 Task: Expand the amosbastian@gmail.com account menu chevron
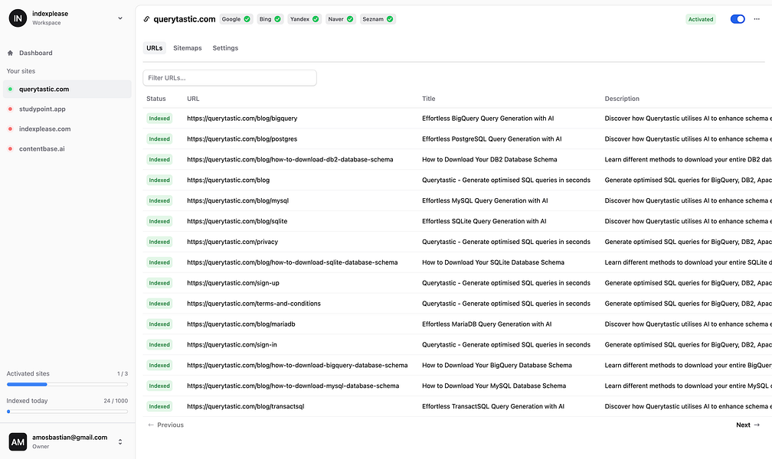coord(120,441)
